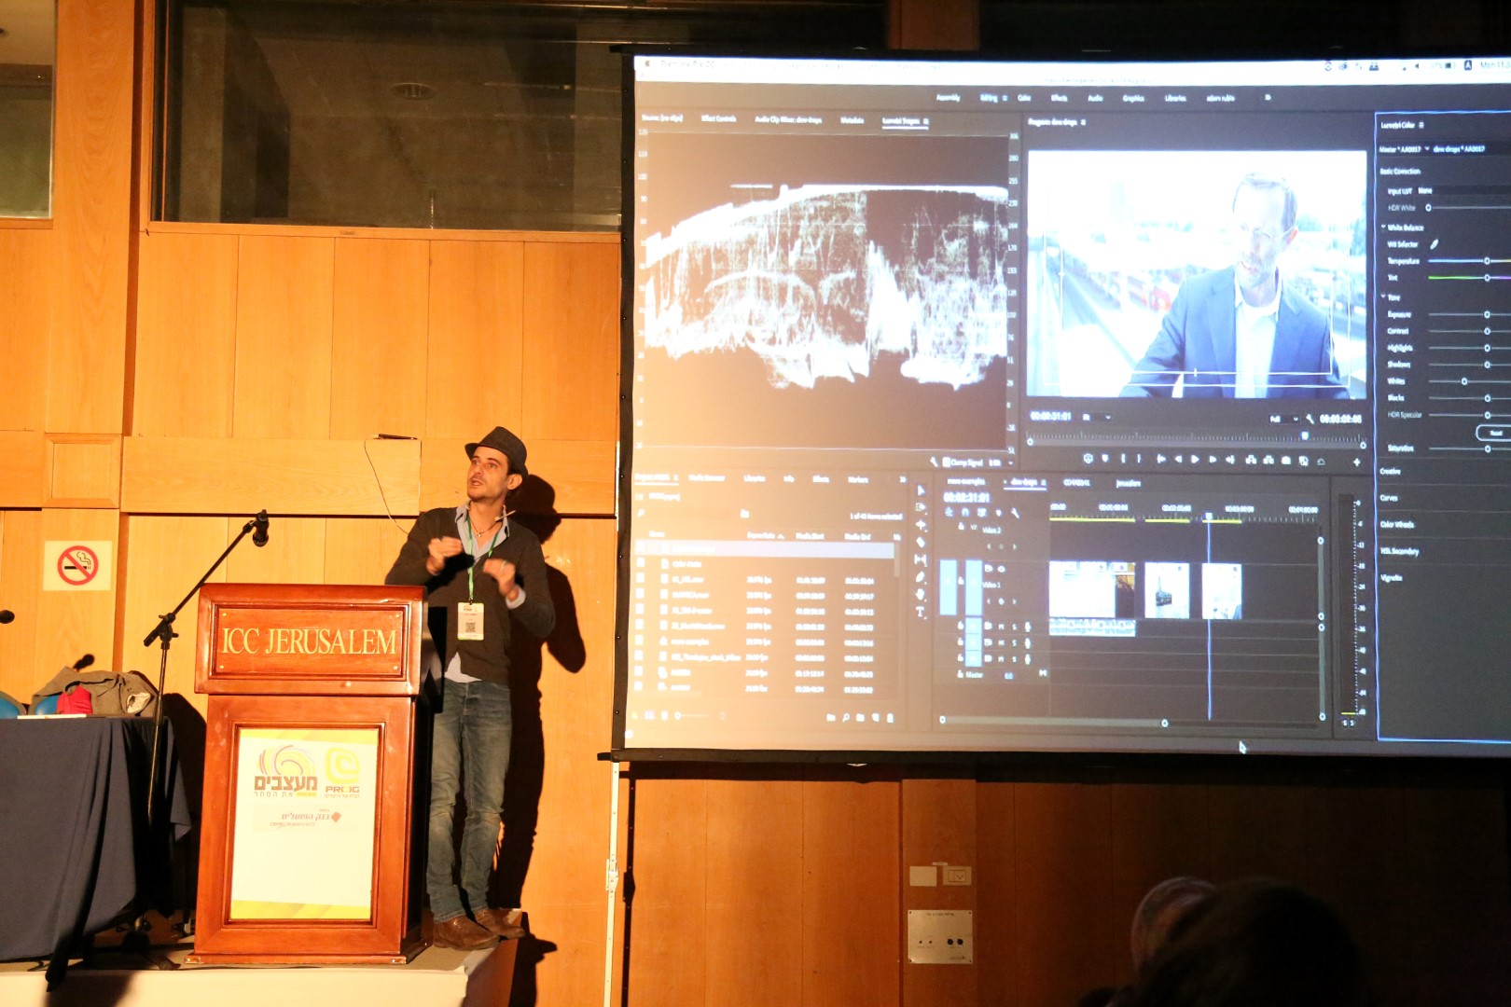Mute the second audio track

point(1002,642)
